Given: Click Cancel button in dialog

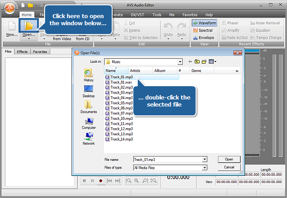Looking at the screenshot, I should [229, 167].
